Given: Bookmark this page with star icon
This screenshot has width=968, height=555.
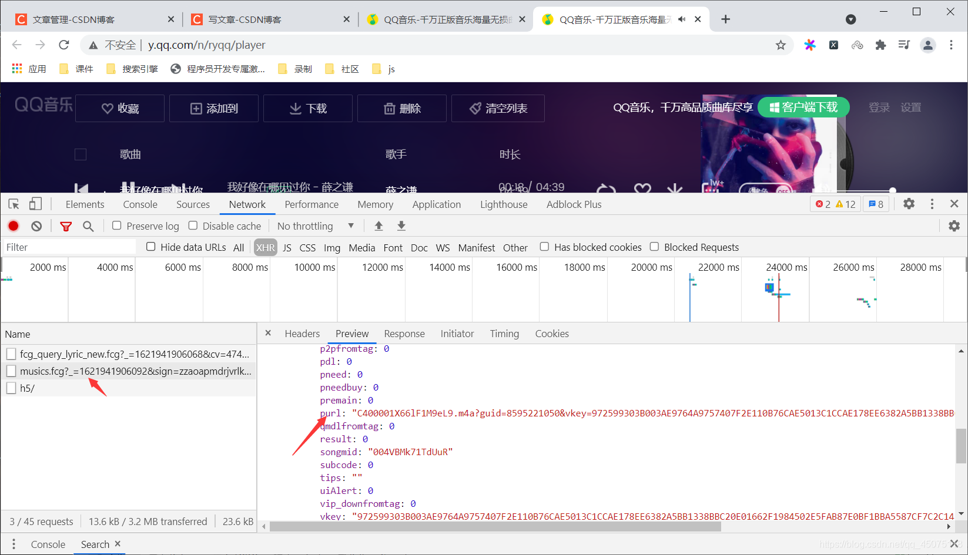Looking at the screenshot, I should click(781, 45).
